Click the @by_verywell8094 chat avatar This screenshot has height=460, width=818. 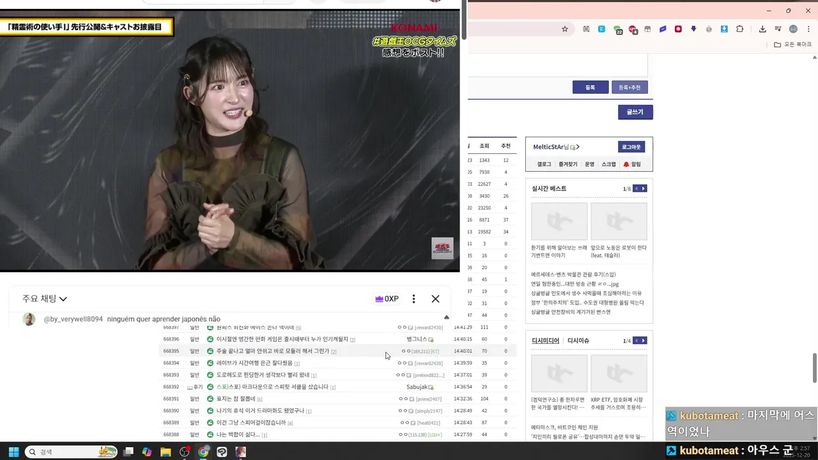coord(29,319)
